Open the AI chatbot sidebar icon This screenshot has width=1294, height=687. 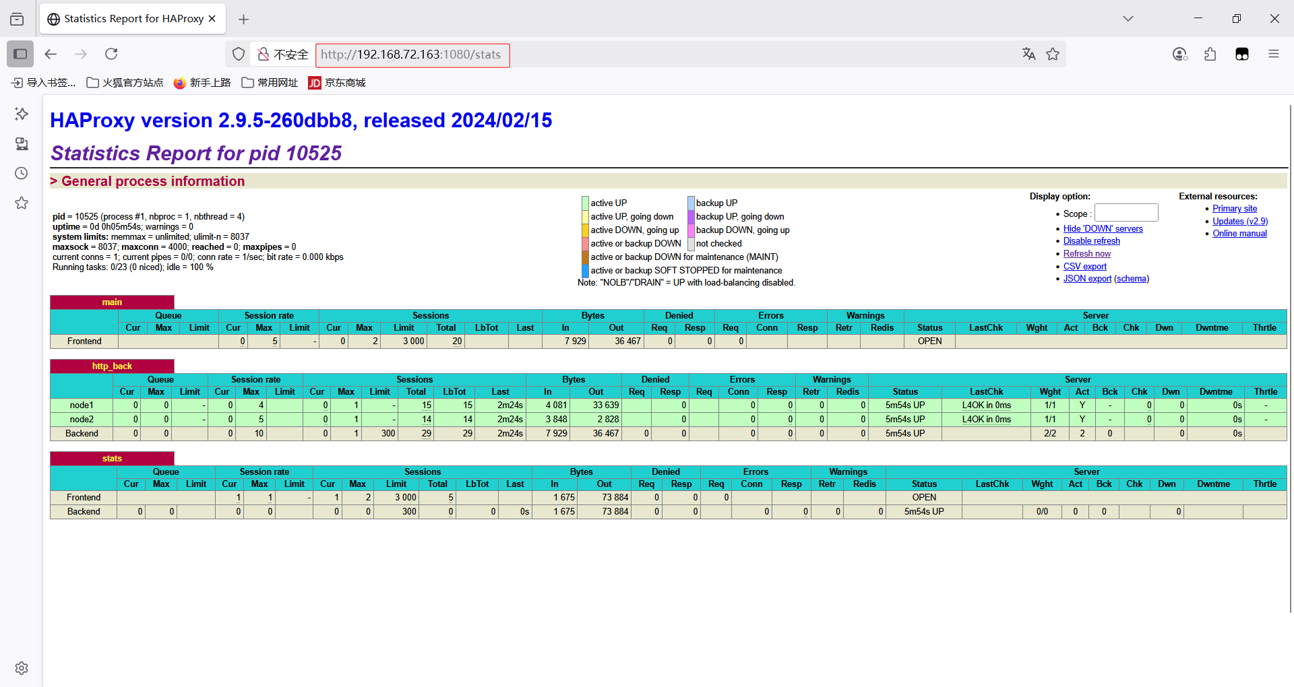[22, 114]
